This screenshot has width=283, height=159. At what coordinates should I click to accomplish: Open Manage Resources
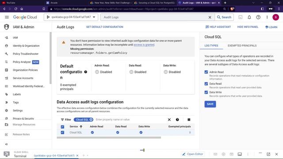[x=24, y=125]
